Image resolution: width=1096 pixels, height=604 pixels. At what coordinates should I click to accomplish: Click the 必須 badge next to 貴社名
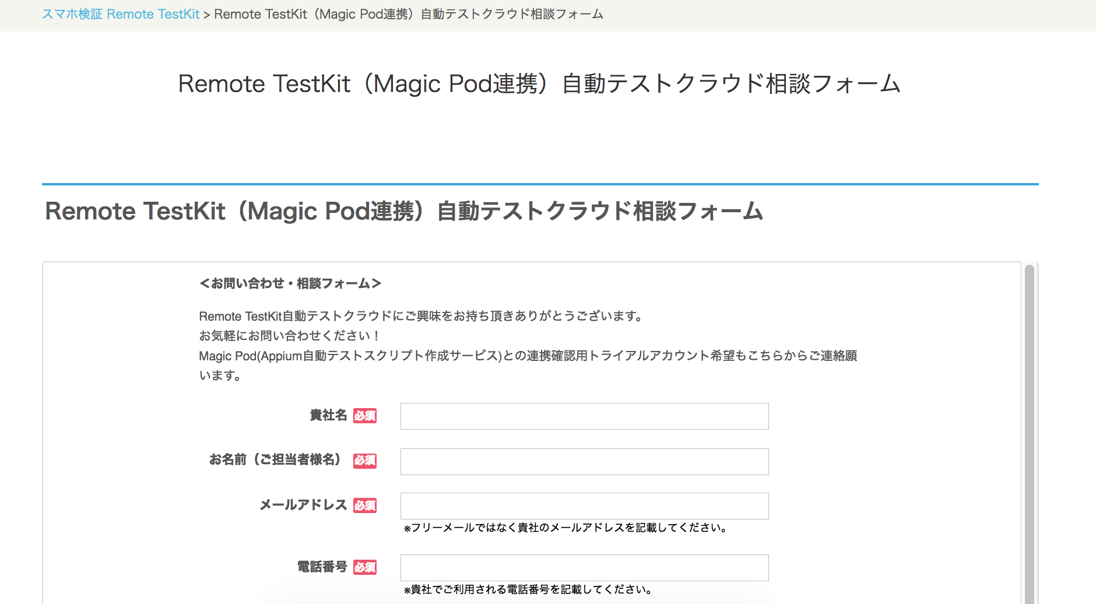pos(365,416)
